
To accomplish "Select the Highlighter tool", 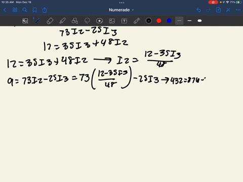I will (x=62, y=21).
